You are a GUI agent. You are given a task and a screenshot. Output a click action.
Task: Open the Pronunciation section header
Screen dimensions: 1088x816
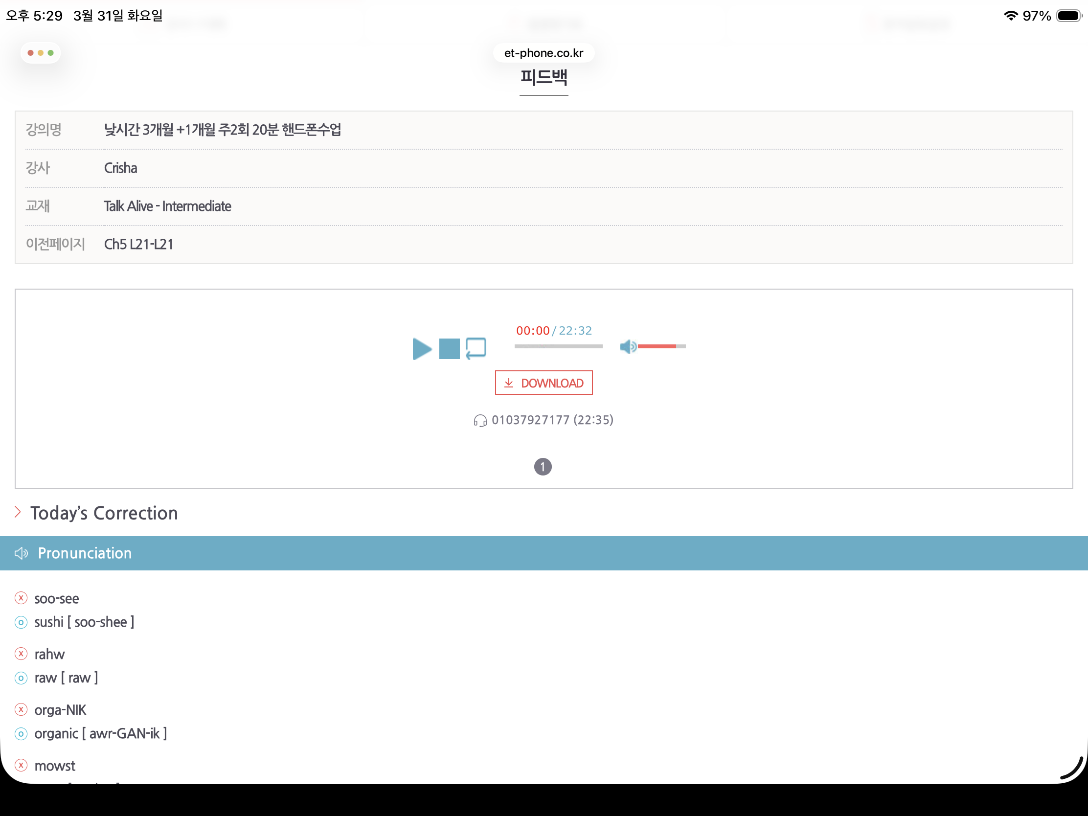(x=85, y=553)
